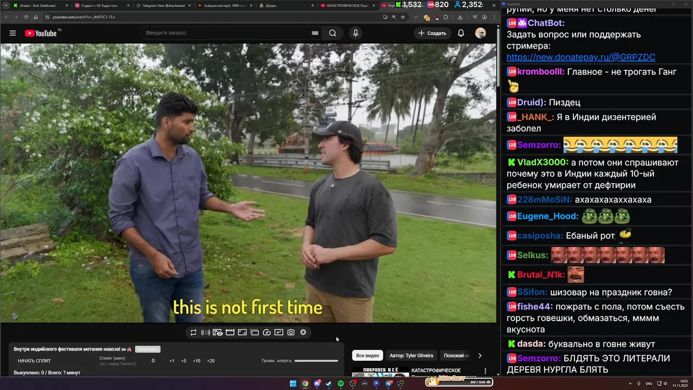Click the НАЧАТЬ СПЛИТ button
693x390 pixels.
(34, 361)
